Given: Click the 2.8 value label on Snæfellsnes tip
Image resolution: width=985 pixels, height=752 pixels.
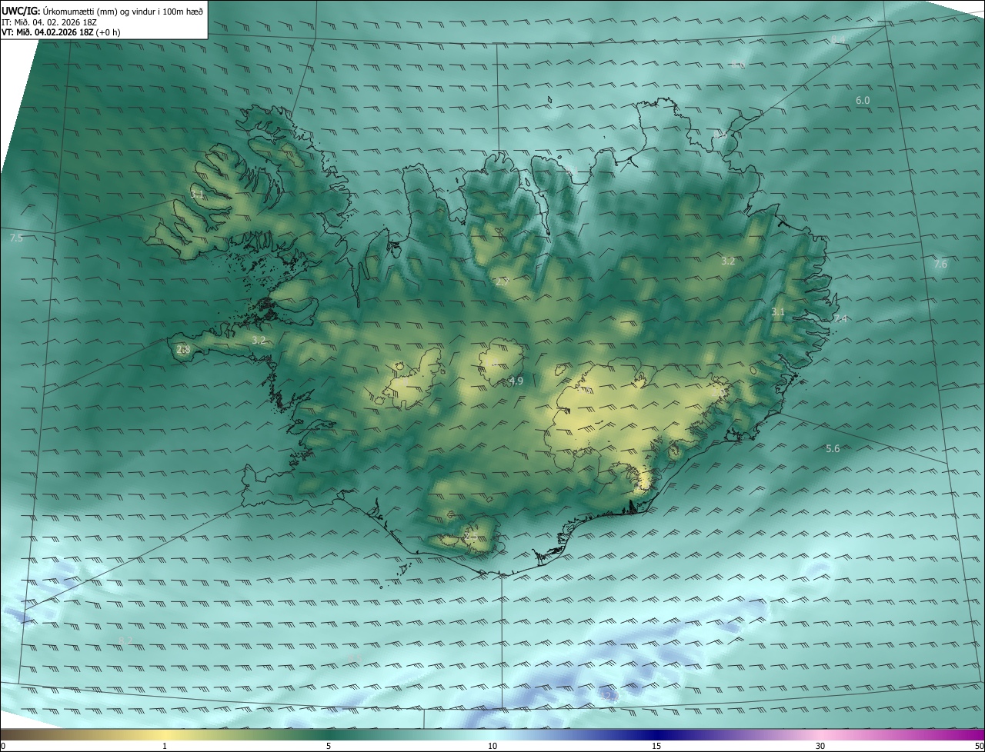Looking at the screenshot, I should (183, 350).
